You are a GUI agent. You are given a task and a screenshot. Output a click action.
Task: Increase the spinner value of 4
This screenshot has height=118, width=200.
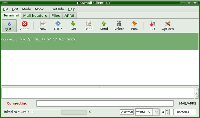coord(167,111)
